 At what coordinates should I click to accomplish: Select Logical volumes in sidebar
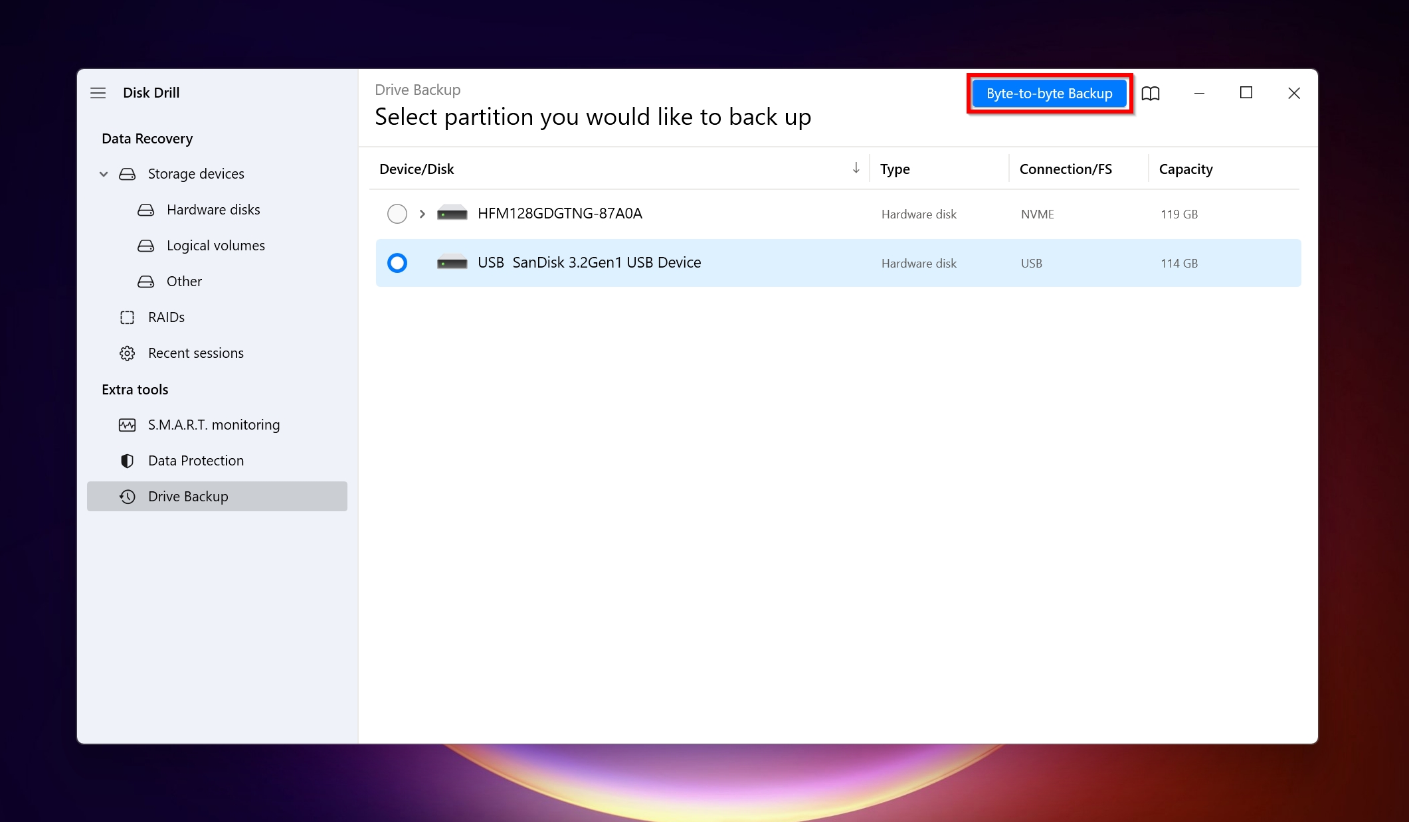coord(215,244)
